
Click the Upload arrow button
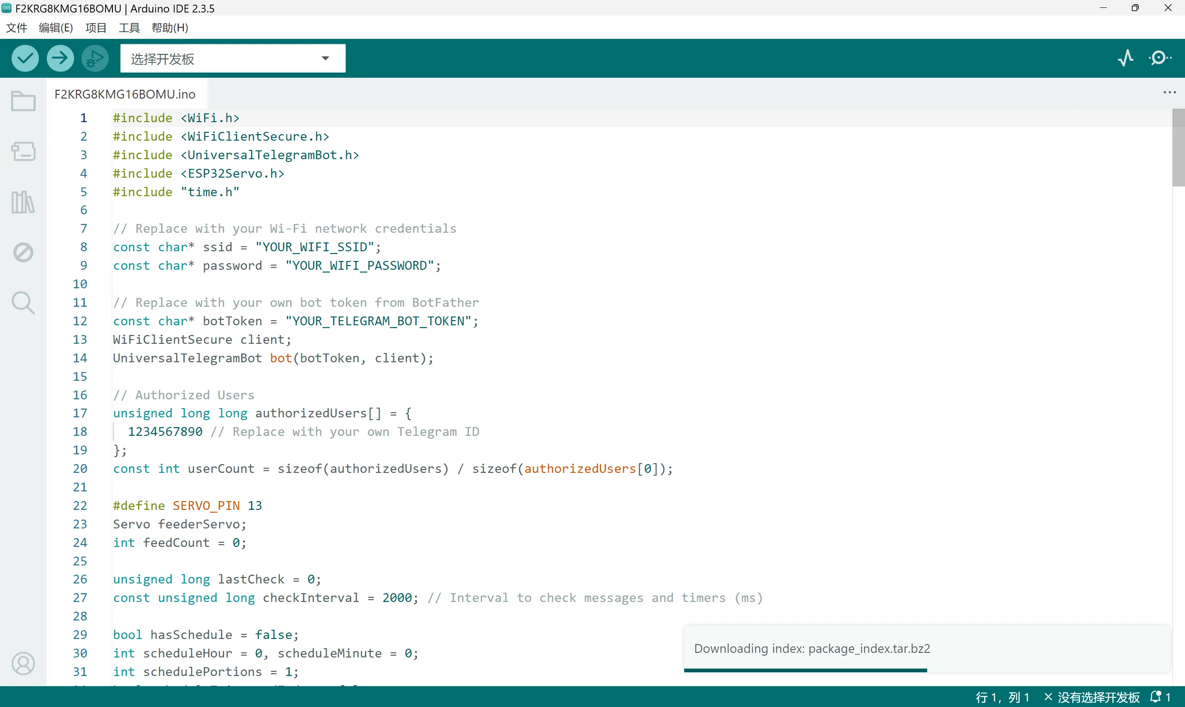click(60, 58)
